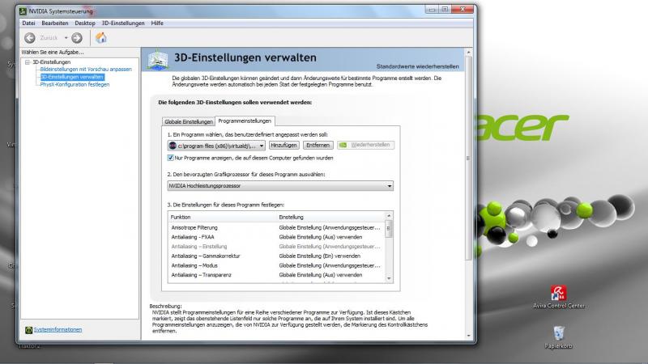Toggle Nur Programme anzeigen checkbox

[x=170, y=158]
